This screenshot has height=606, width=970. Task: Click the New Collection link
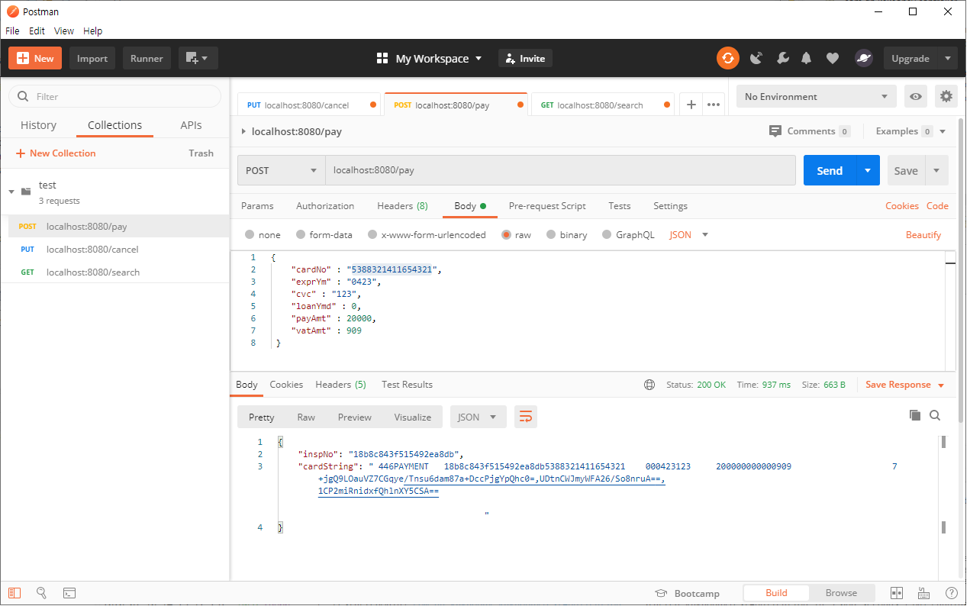(56, 153)
